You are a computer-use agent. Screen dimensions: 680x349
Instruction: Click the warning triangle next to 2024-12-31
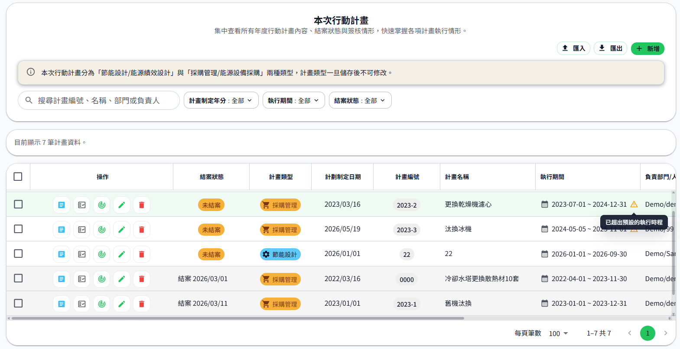(x=634, y=204)
